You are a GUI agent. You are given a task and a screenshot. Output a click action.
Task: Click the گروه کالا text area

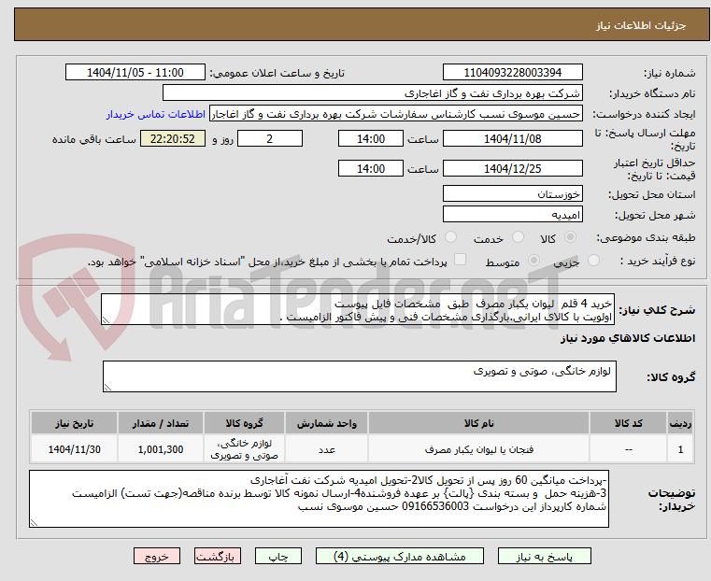[x=359, y=376]
